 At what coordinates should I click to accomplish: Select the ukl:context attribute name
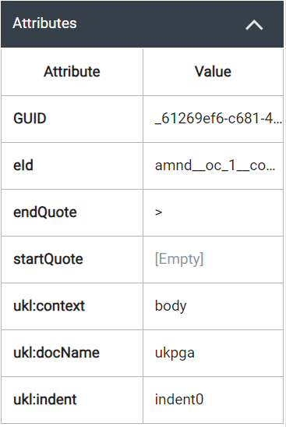pos(49,306)
